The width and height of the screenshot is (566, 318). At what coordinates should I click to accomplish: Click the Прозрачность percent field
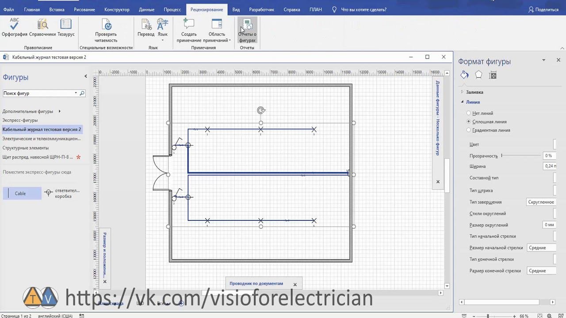pos(549,155)
